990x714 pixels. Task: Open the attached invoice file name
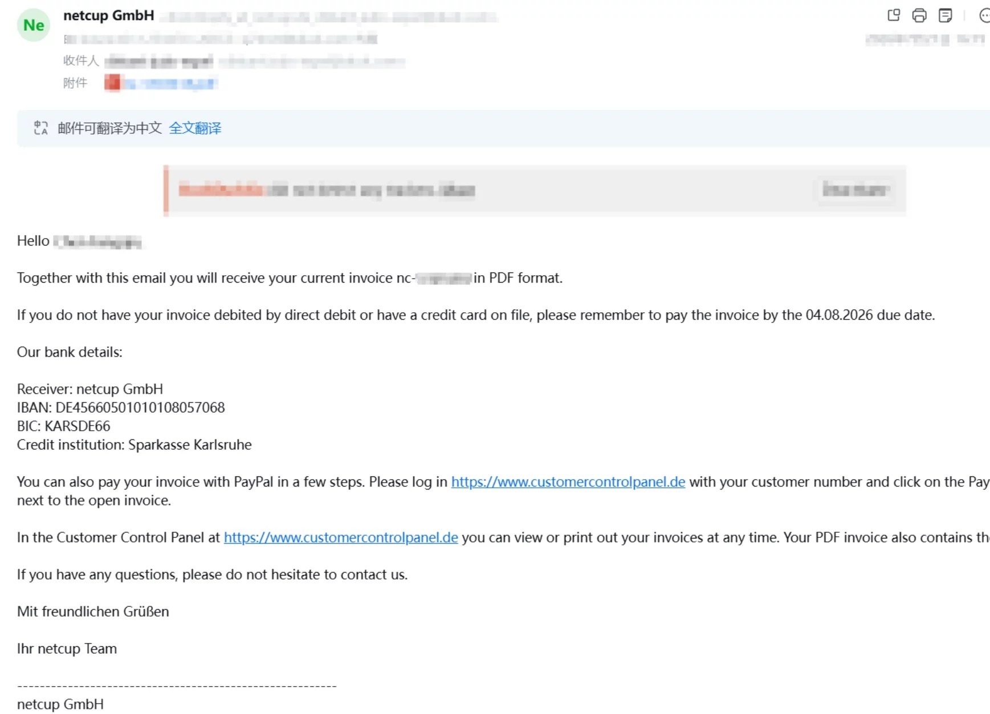170,84
